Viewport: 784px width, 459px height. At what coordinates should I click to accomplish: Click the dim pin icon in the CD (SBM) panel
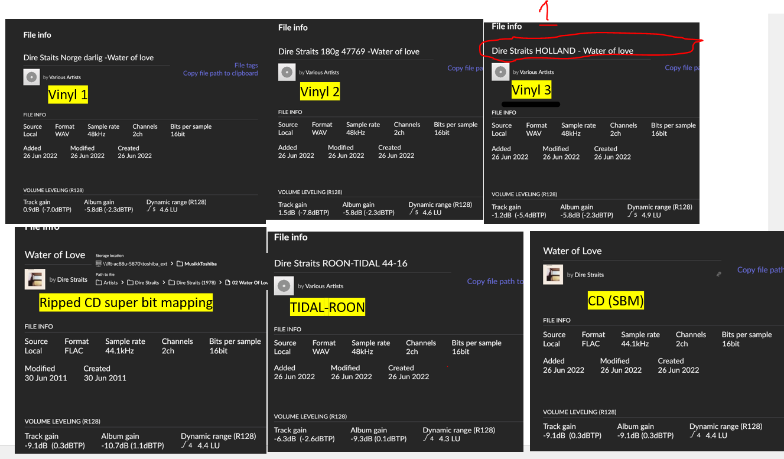click(x=718, y=274)
